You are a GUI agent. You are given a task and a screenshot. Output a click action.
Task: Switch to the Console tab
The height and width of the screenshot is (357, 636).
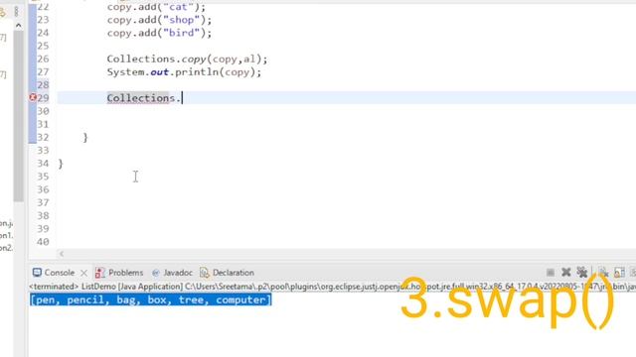click(x=60, y=273)
